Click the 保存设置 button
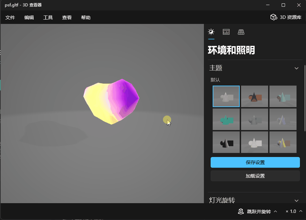306x220 pixels. (255, 162)
